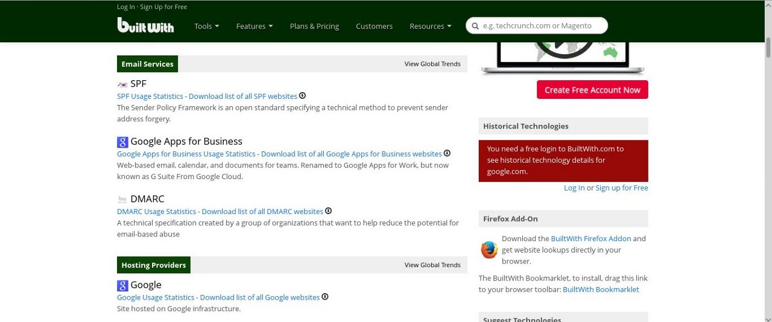Image resolution: width=772 pixels, height=322 pixels.
Task: Focus the technology search field
Action: 537,25
